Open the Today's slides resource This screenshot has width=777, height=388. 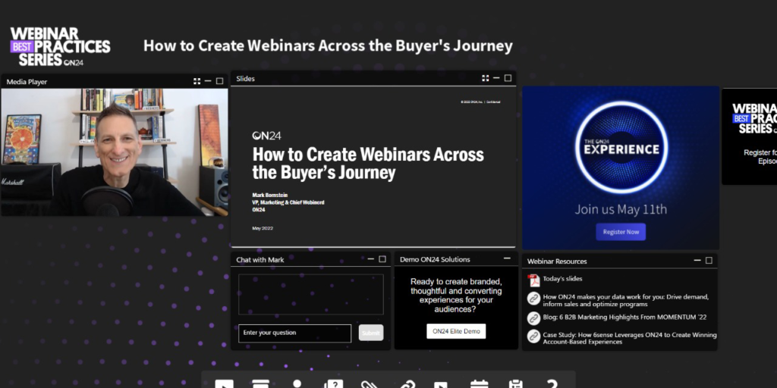point(562,279)
